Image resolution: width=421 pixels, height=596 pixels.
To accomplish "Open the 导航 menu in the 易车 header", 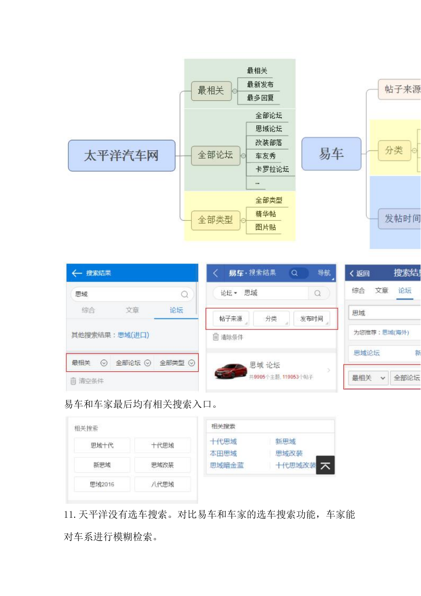I will (x=324, y=273).
